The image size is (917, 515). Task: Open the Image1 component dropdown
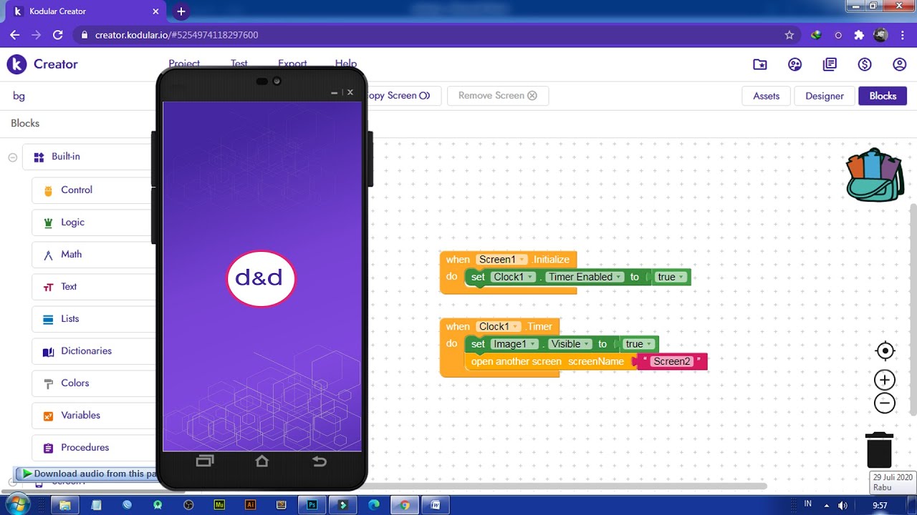coord(514,344)
